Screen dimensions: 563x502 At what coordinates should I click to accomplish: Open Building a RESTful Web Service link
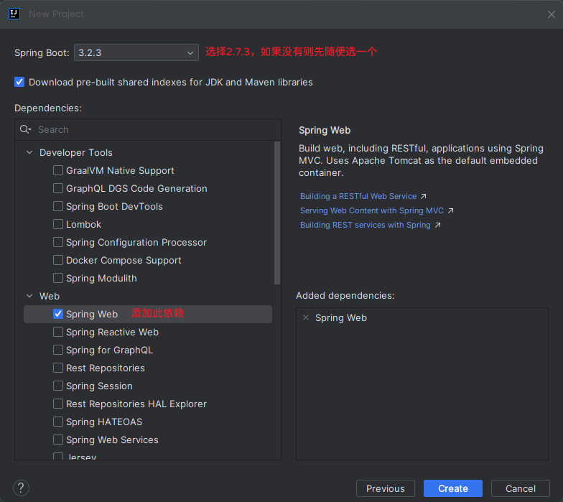tap(358, 197)
